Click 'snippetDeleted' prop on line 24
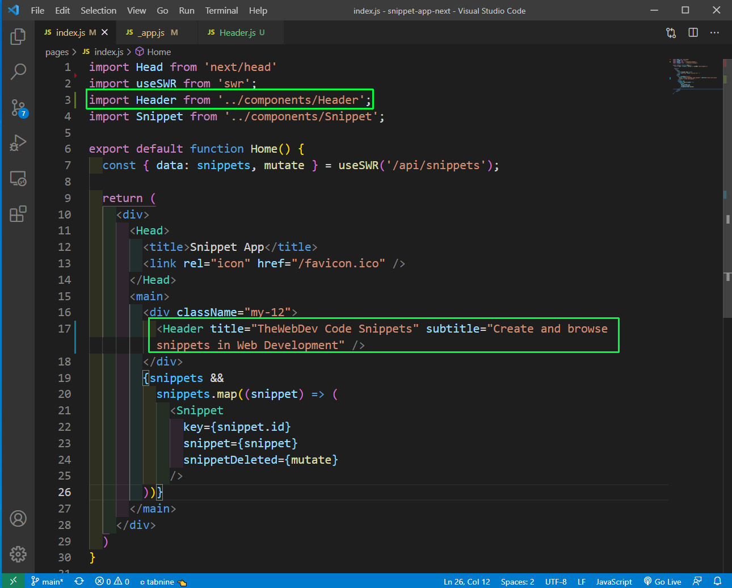The width and height of the screenshot is (732, 588). [x=230, y=460]
